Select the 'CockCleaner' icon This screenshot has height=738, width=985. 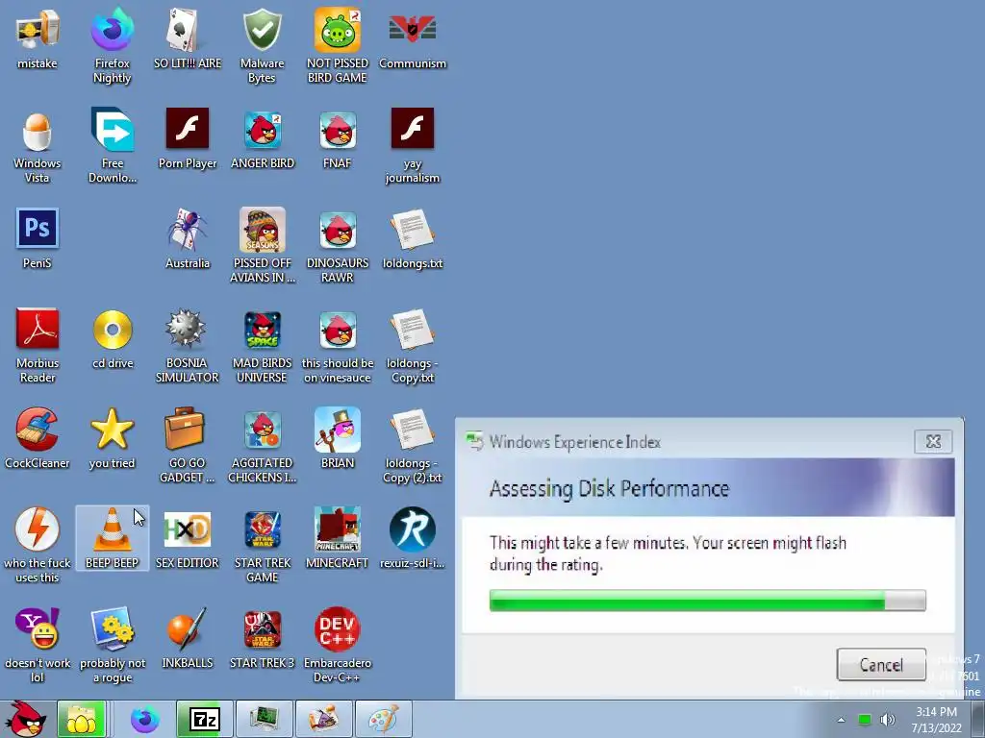point(38,438)
